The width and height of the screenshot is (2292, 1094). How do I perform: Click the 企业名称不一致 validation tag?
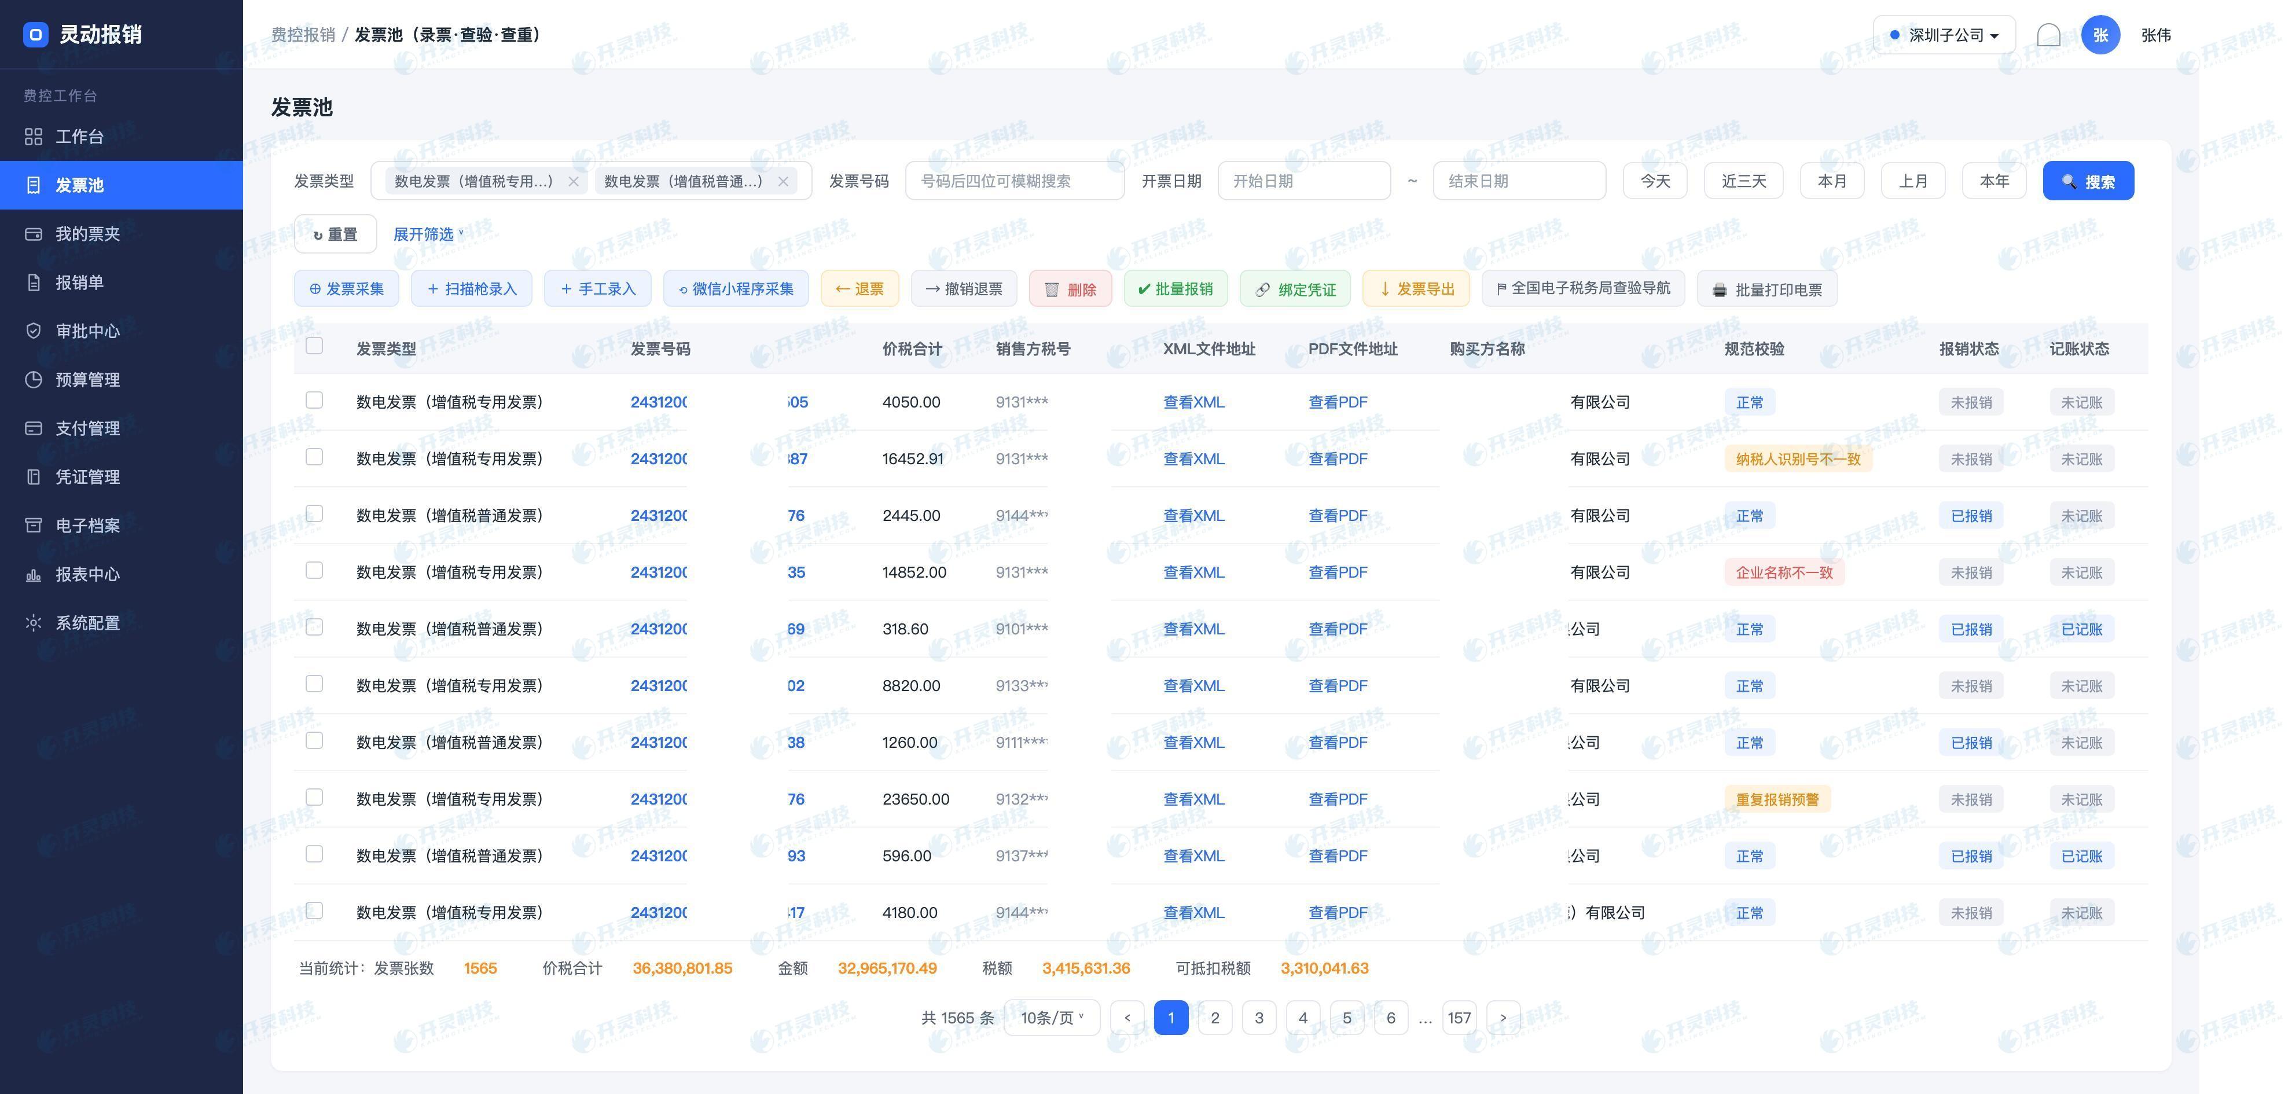pyautogui.click(x=1784, y=572)
